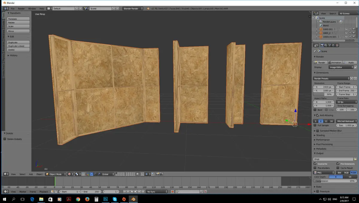Open the Image Editor display dropdown
This screenshot has height=203, width=359.
[341, 67]
